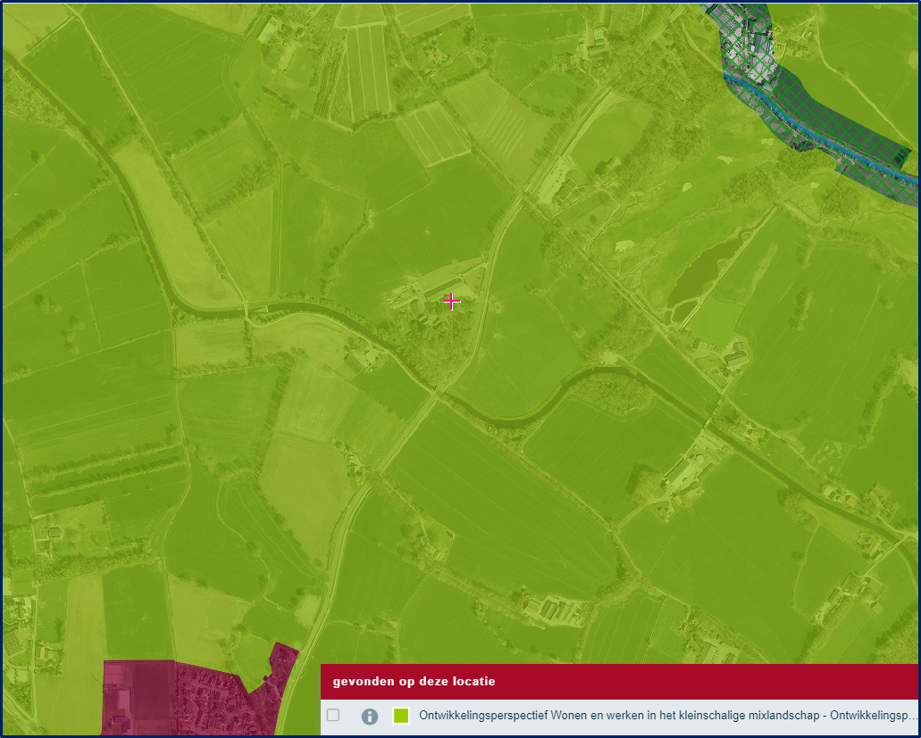Click the road bridge crossing the canal below the crosshair

[436, 390]
